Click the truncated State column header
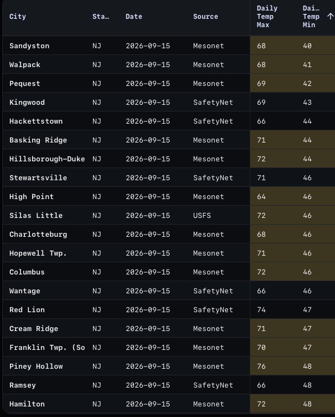335x417 pixels. click(101, 17)
